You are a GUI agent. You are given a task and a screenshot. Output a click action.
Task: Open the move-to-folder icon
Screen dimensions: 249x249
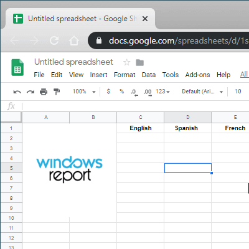(139, 62)
